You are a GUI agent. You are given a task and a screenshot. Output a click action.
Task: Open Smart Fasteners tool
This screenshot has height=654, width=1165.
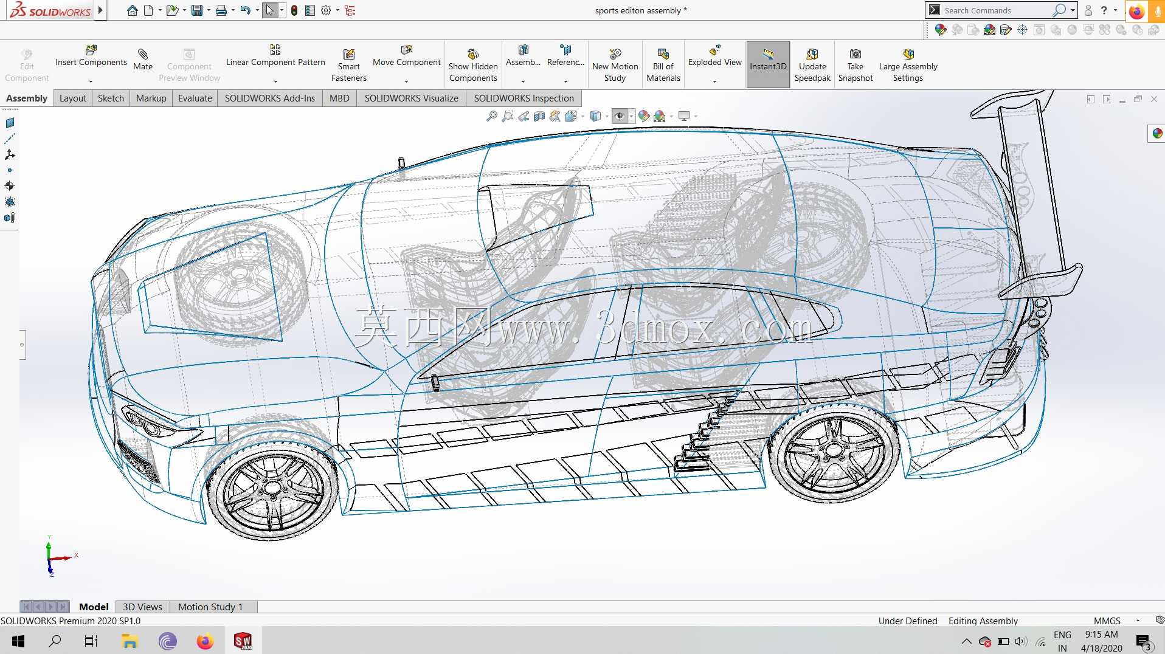coord(349,65)
